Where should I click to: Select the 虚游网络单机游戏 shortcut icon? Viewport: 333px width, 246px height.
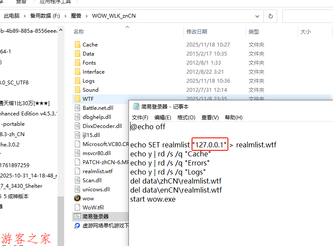click(x=77, y=225)
